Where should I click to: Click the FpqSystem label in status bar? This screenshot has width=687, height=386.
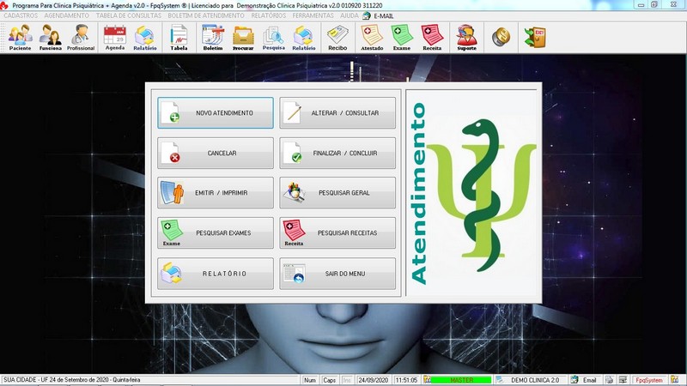pos(649,380)
